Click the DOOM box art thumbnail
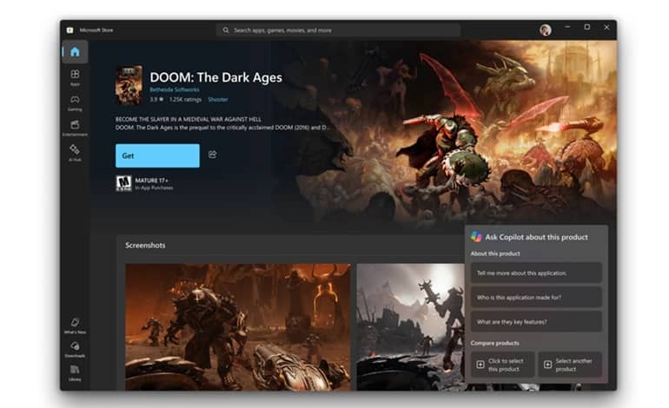This screenshot has height=408, width=669. click(129, 85)
